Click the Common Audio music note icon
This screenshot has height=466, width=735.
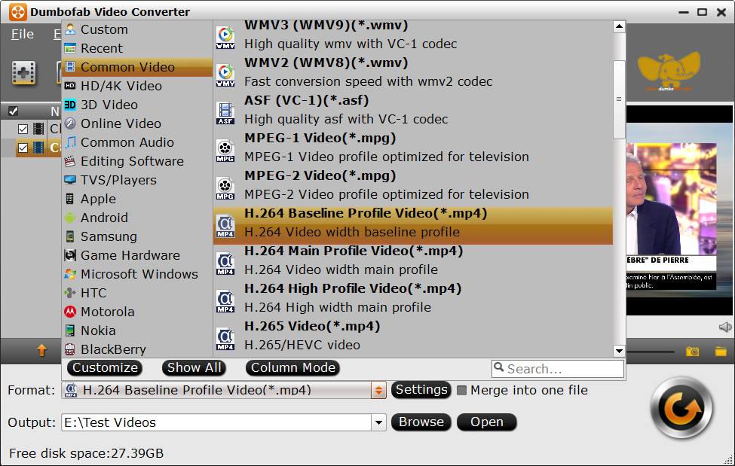[70, 142]
